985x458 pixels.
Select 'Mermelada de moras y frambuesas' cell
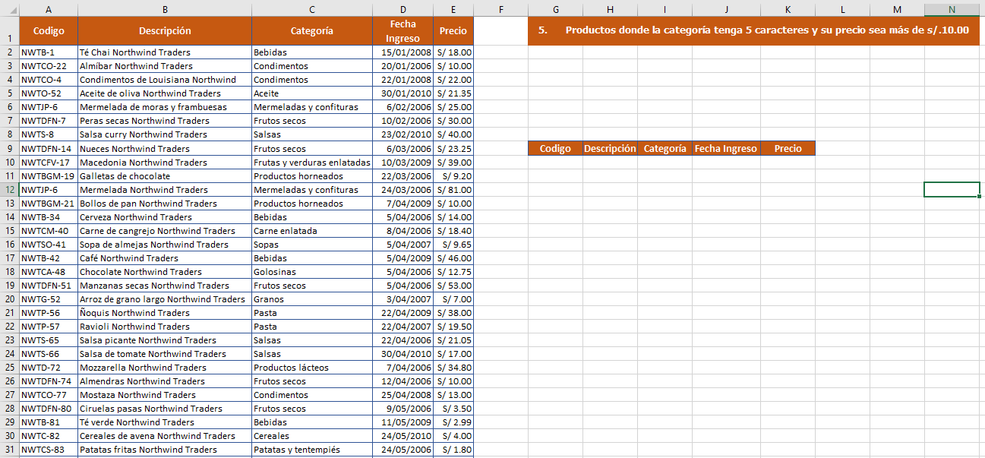[x=165, y=108]
